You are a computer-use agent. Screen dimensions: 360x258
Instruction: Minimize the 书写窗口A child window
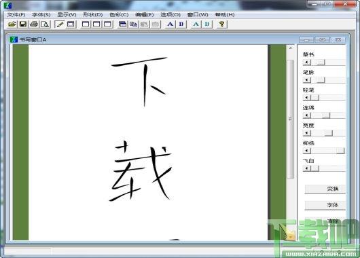click(306, 39)
